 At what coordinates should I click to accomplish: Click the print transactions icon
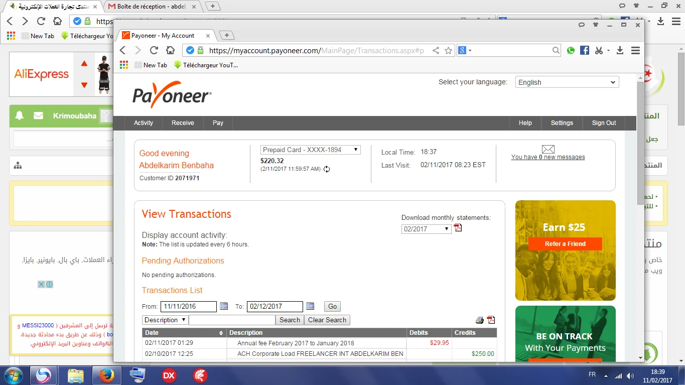point(480,320)
